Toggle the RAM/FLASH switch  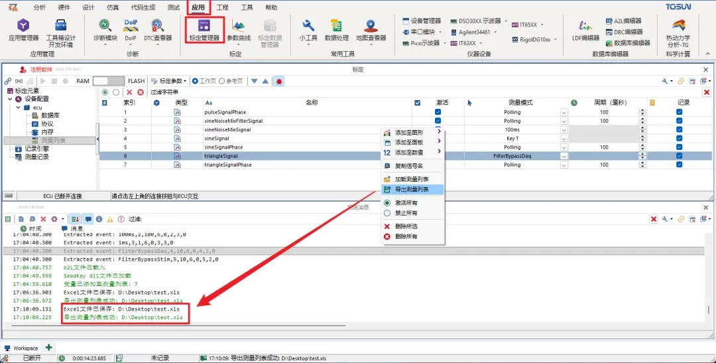click(108, 81)
